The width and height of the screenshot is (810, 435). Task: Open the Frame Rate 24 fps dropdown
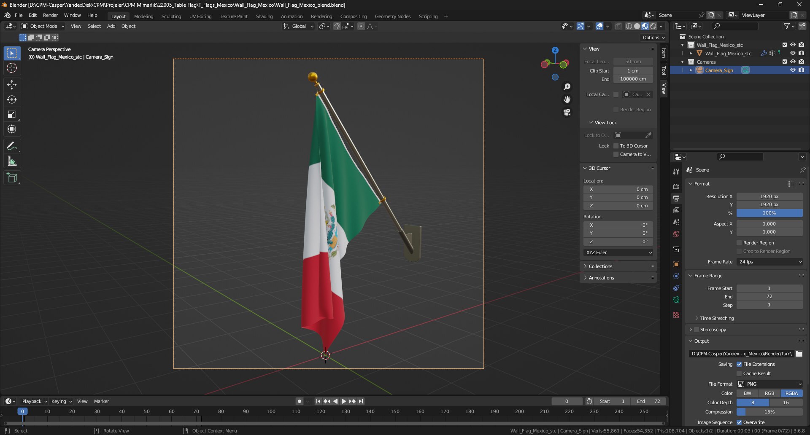click(x=770, y=262)
